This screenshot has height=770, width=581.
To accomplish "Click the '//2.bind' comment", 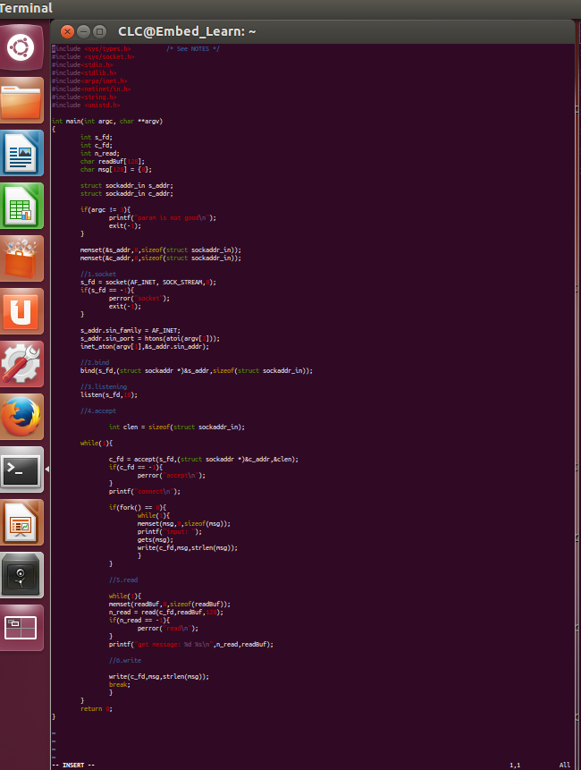I will point(95,363).
